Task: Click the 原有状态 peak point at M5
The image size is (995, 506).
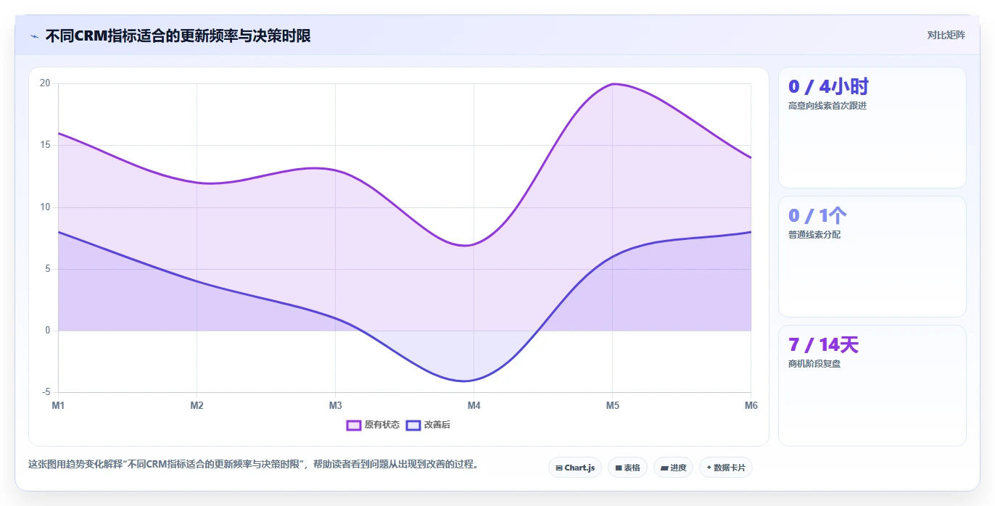Action: point(613,84)
